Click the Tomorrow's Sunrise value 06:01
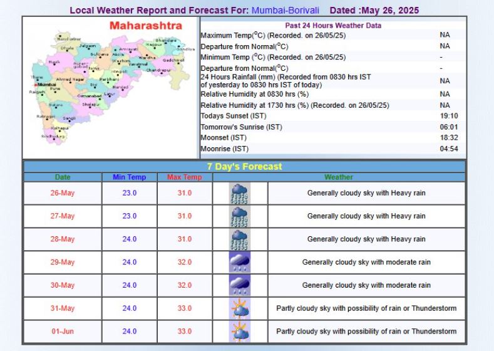The image size is (494, 351). tap(449, 127)
